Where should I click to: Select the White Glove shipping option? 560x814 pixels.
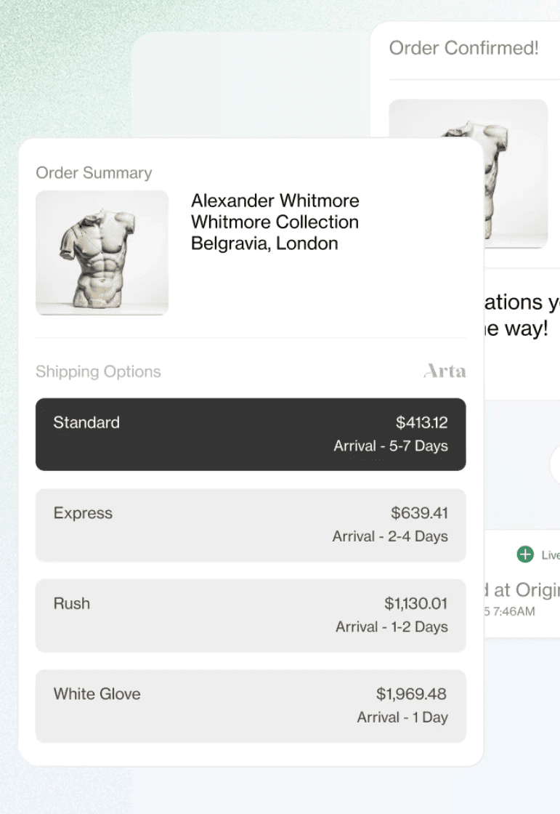click(x=251, y=706)
